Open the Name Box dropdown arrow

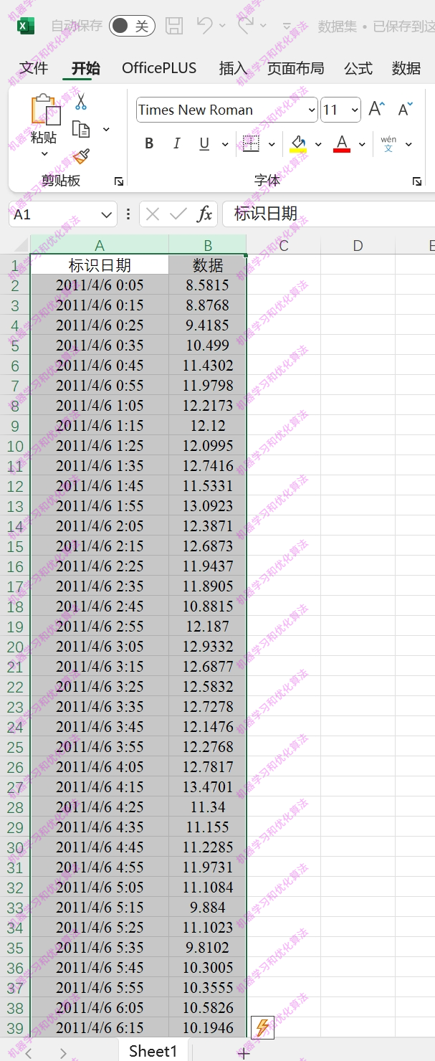(x=107, y=214)
